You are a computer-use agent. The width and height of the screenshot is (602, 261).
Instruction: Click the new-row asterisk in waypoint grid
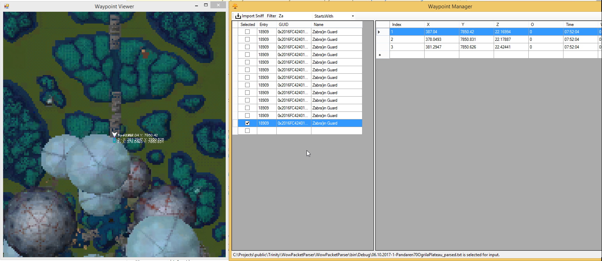[379, 55]
